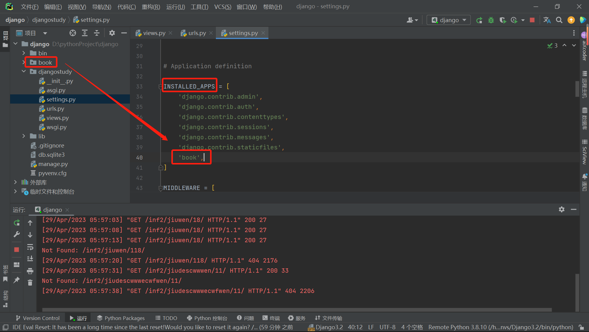Fold the MIDDLEWARE block in gutter
This screenshot has height=332, width=589.
pos(160,188)
